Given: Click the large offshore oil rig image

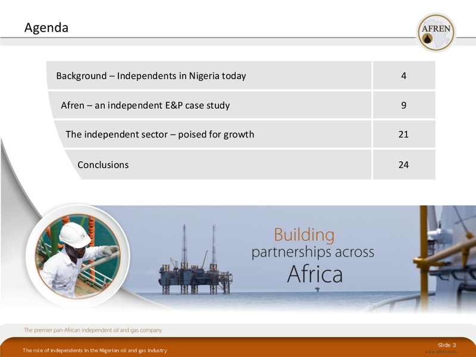Looking at the screenshot, I should (x=195, y=260).
